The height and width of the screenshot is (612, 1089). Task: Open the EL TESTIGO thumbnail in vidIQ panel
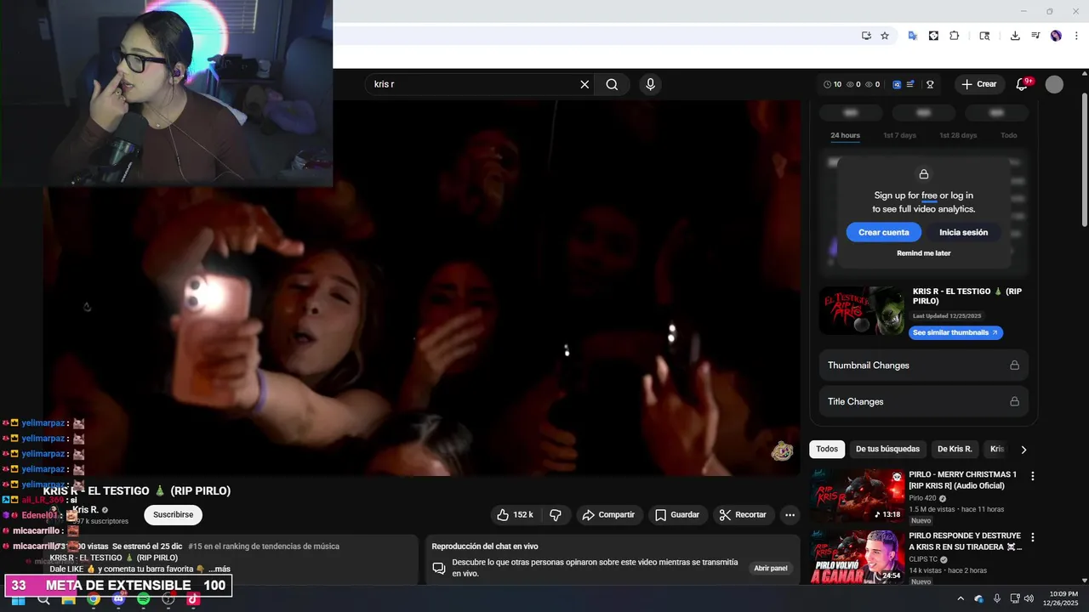point(863,310)
